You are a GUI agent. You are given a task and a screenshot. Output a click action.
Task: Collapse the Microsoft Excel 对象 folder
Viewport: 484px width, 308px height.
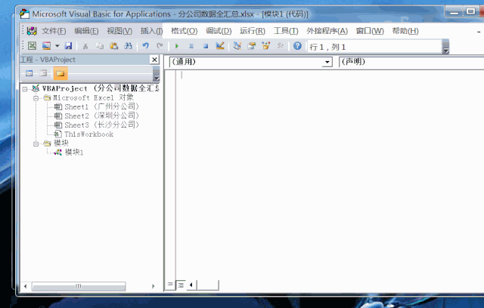(36, 98)
